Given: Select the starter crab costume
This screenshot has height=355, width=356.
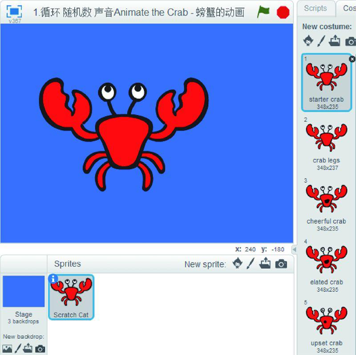Looking at the screenshot, I should click(x=327, y=82).
